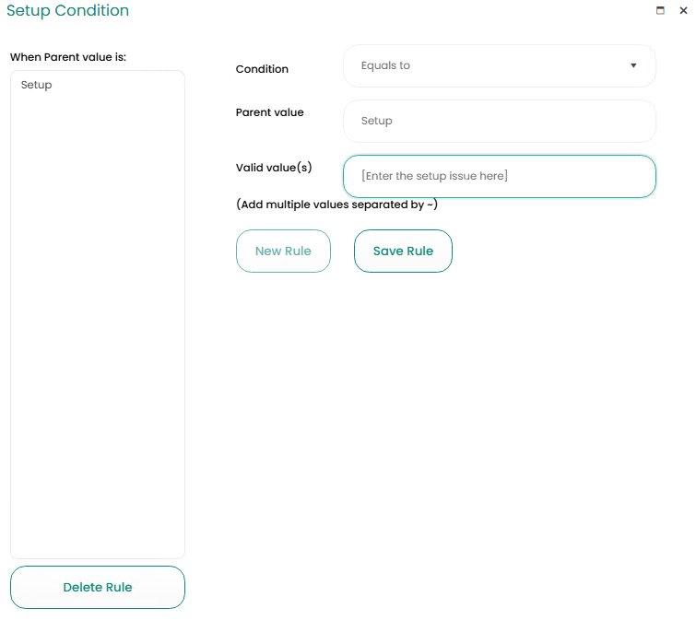
Task: Select the 'Equals to' text in Condition
Action: point(385,66)
